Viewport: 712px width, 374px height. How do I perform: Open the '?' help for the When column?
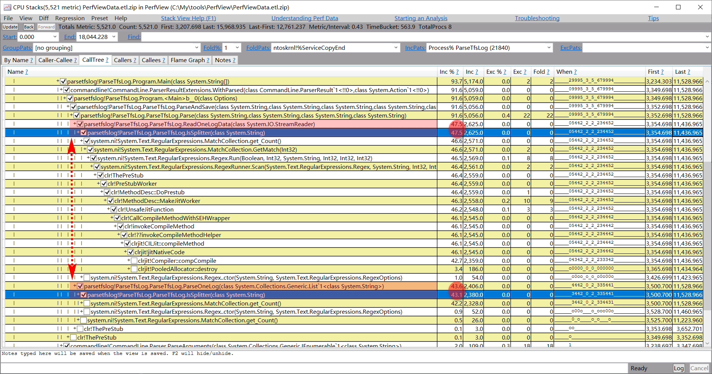tap(575, 72)
